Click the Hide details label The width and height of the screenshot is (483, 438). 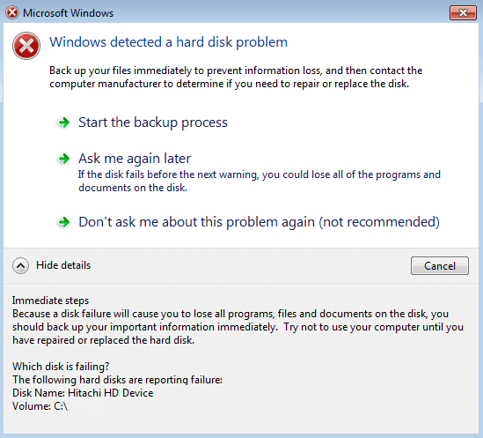63,265
